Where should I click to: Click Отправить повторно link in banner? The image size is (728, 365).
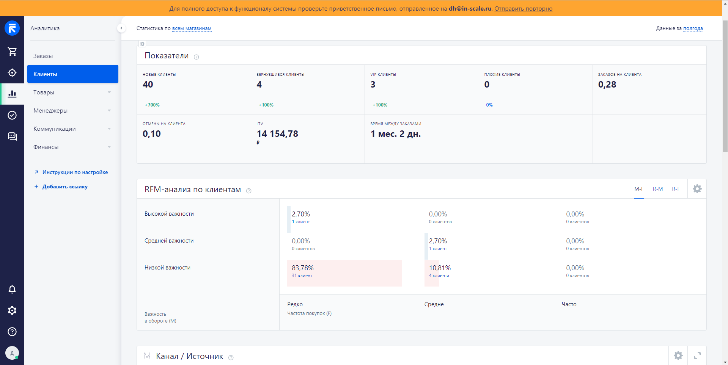click(524, 9)
